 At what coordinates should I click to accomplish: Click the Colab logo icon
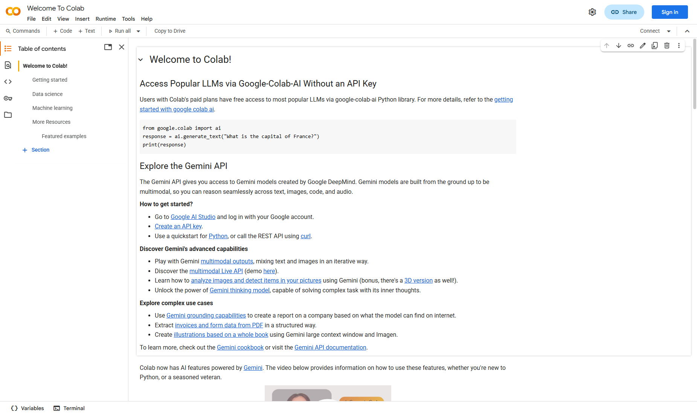coord(13,12)
